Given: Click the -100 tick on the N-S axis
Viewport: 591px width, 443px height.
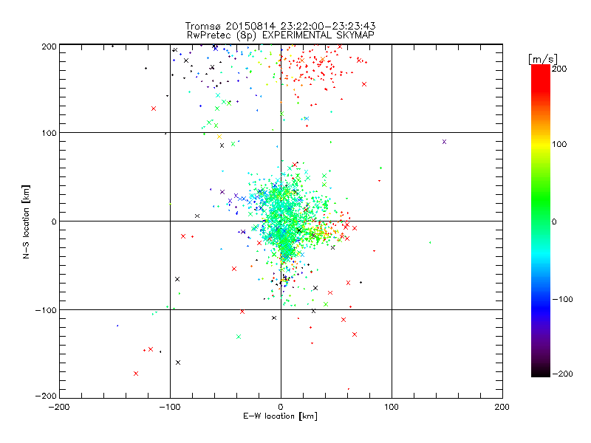Looking at the screenshot, I should coord(46,310).
